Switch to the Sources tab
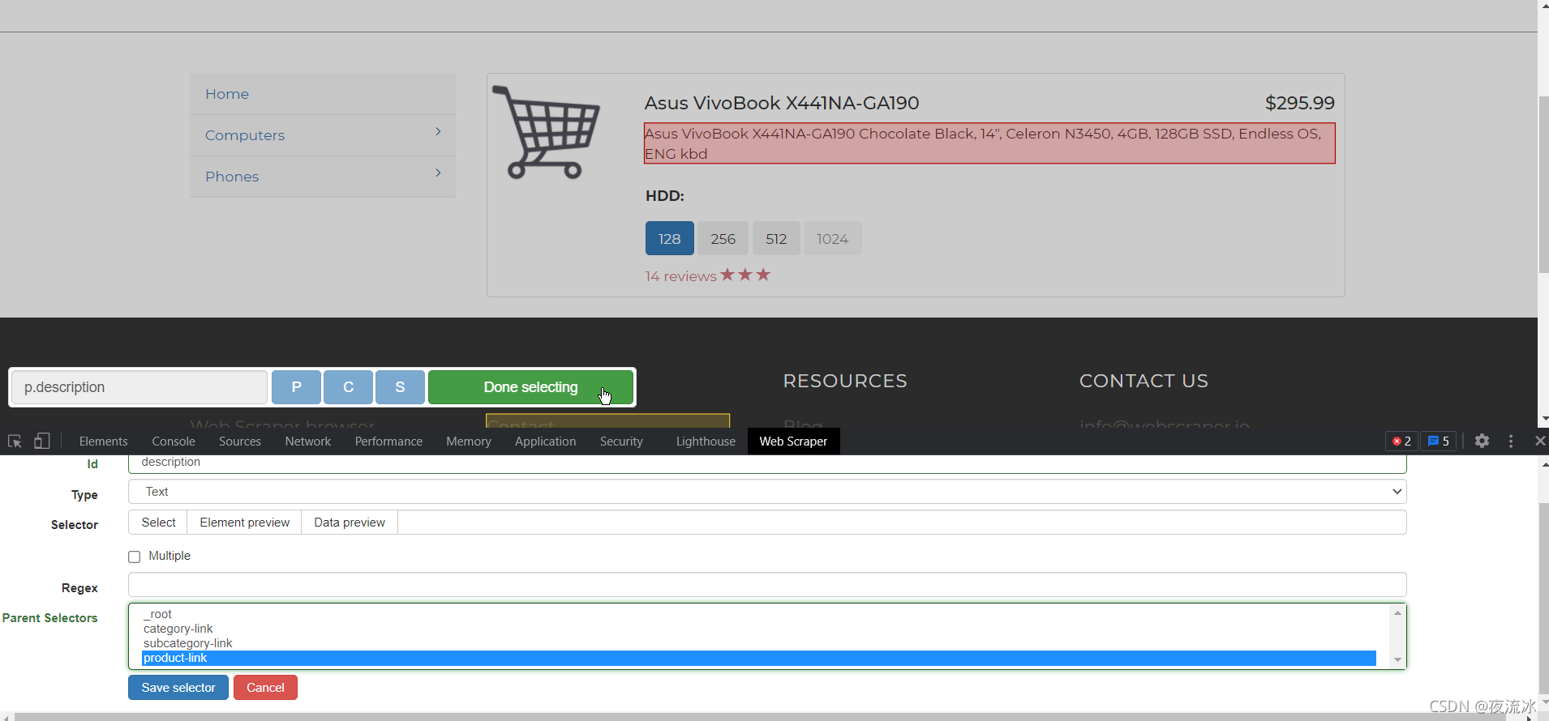This screenshot has width=1549, height=721. [240, 441]
